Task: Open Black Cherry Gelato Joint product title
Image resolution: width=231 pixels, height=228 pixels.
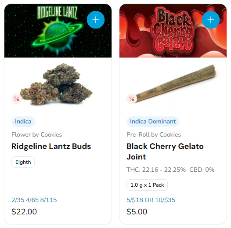Action: pyautogui.click(x=165, y=152)
